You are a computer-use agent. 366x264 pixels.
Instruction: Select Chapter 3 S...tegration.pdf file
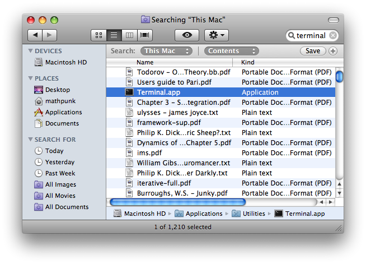[220, 103]
